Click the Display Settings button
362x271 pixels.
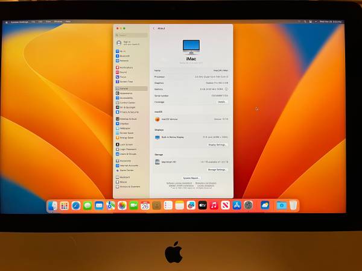point(217,145)
